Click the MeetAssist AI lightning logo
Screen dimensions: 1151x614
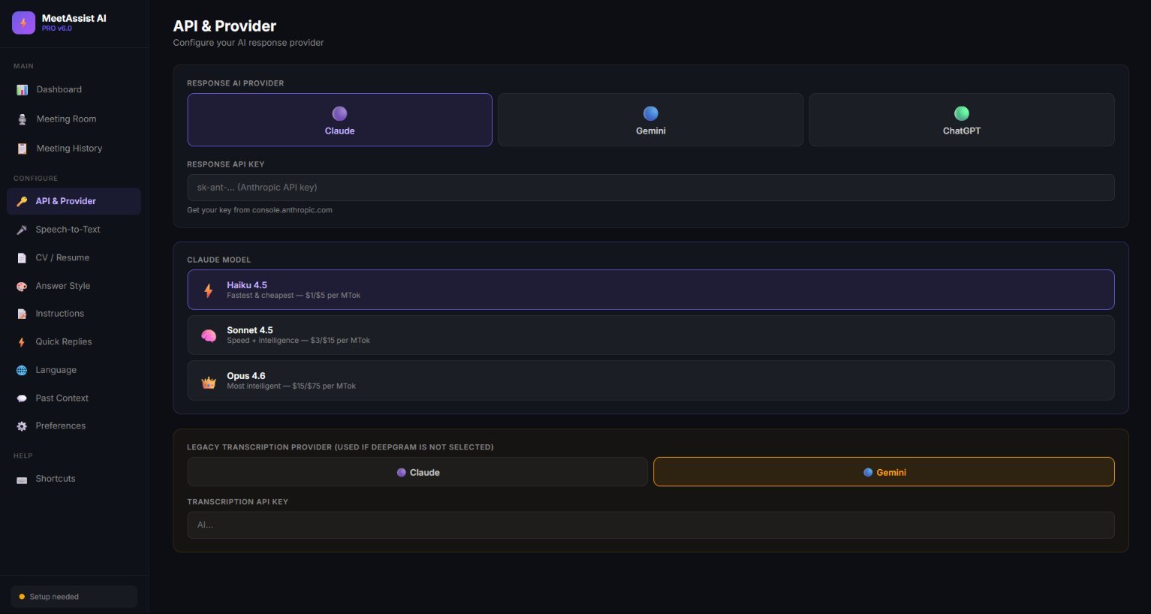click(x=23, y=23)
